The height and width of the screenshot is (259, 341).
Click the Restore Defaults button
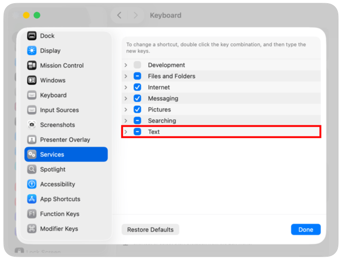coord(150,230)
